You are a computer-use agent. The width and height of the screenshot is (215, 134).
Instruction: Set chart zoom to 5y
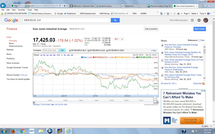[x=65, y=55]
